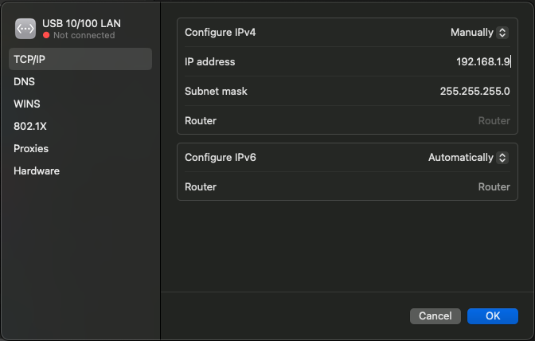Select the TCP/IP sidebar tab
The width and height of the screenshot is (535, 341).
(x=80, y=59)
